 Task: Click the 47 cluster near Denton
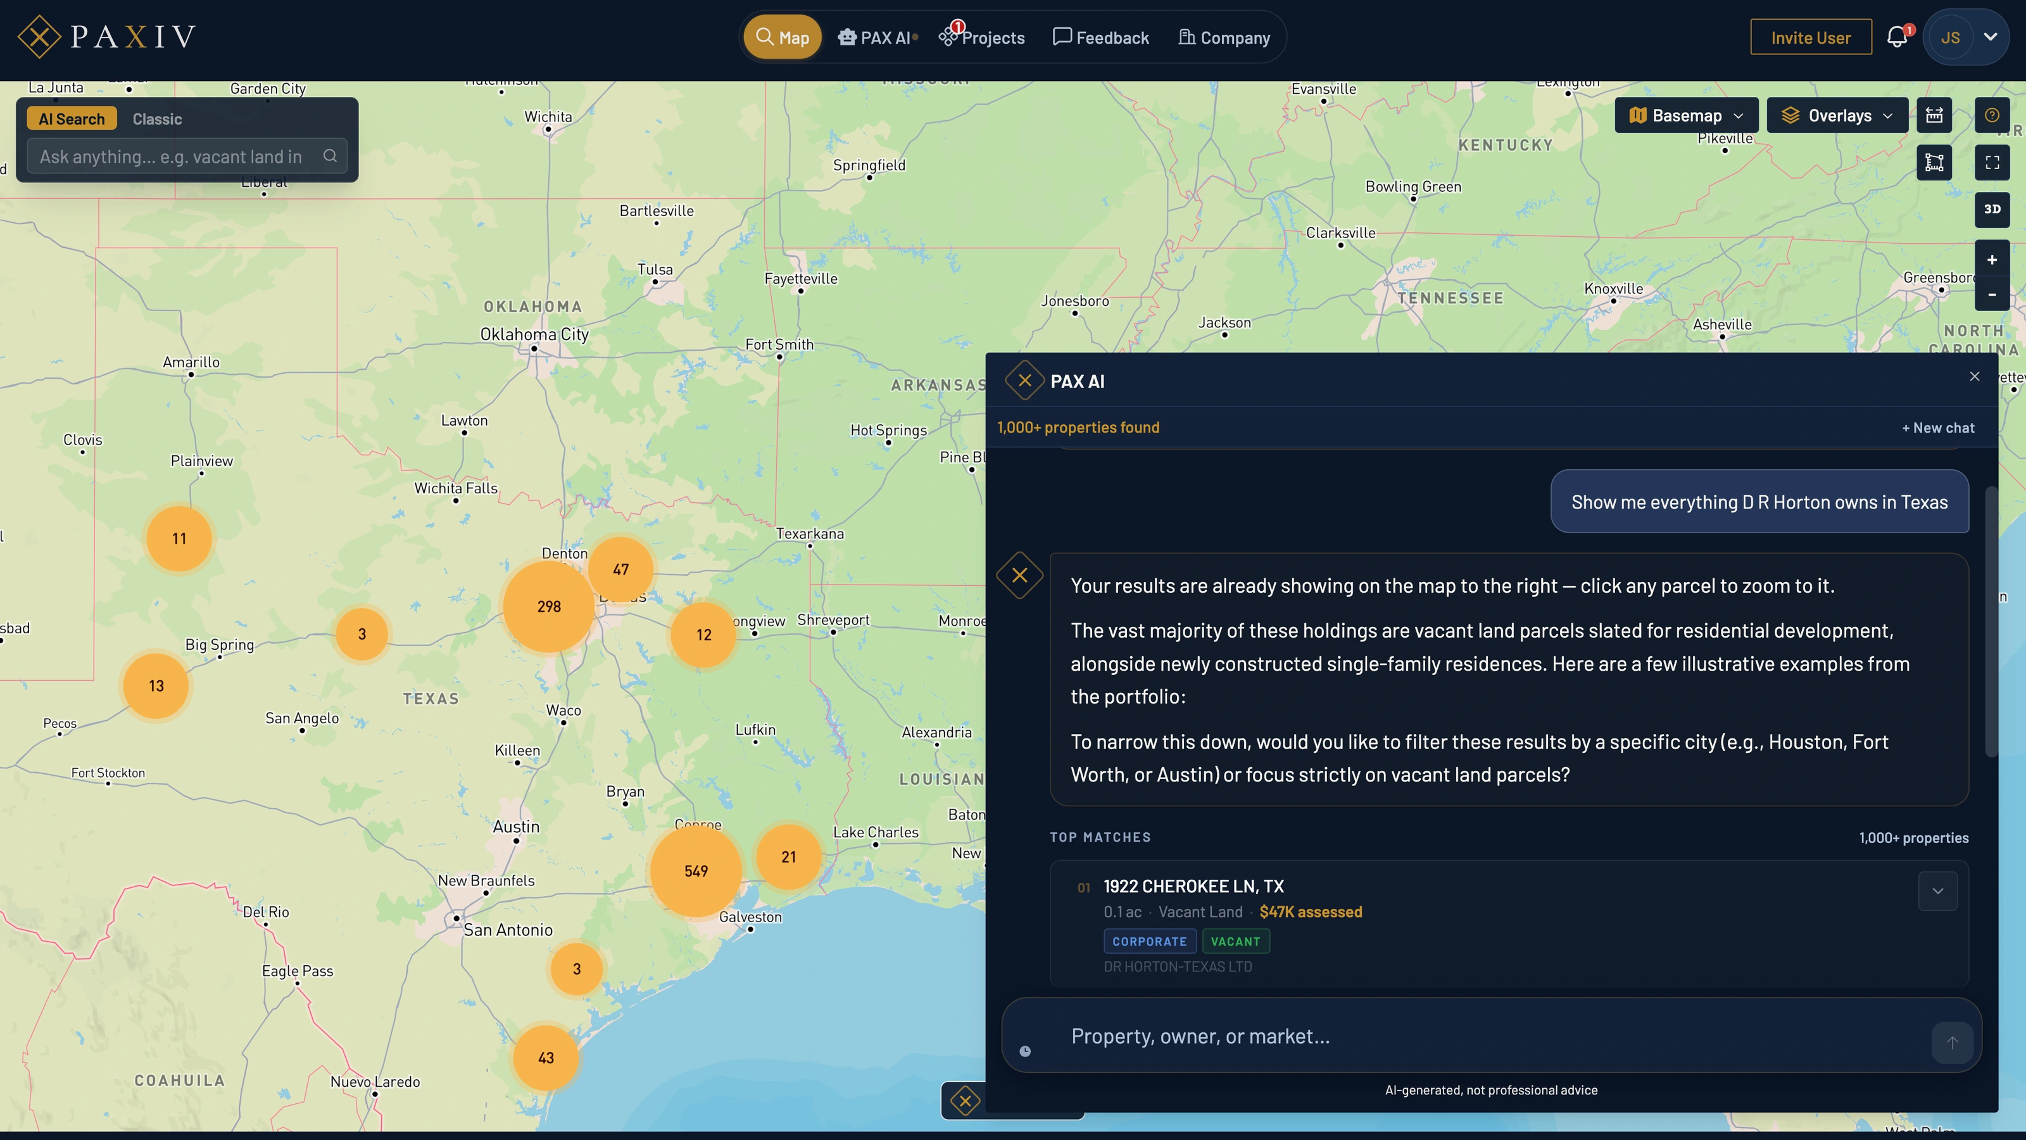620,569
